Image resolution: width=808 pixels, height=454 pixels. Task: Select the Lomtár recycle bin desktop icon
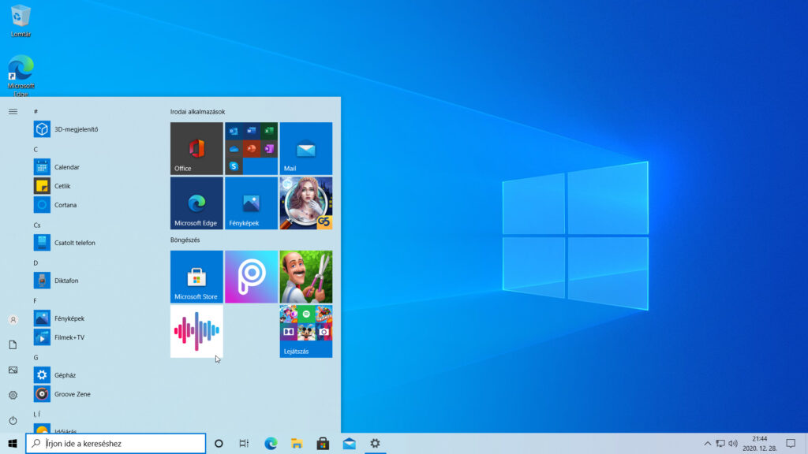tap(21, 21)
